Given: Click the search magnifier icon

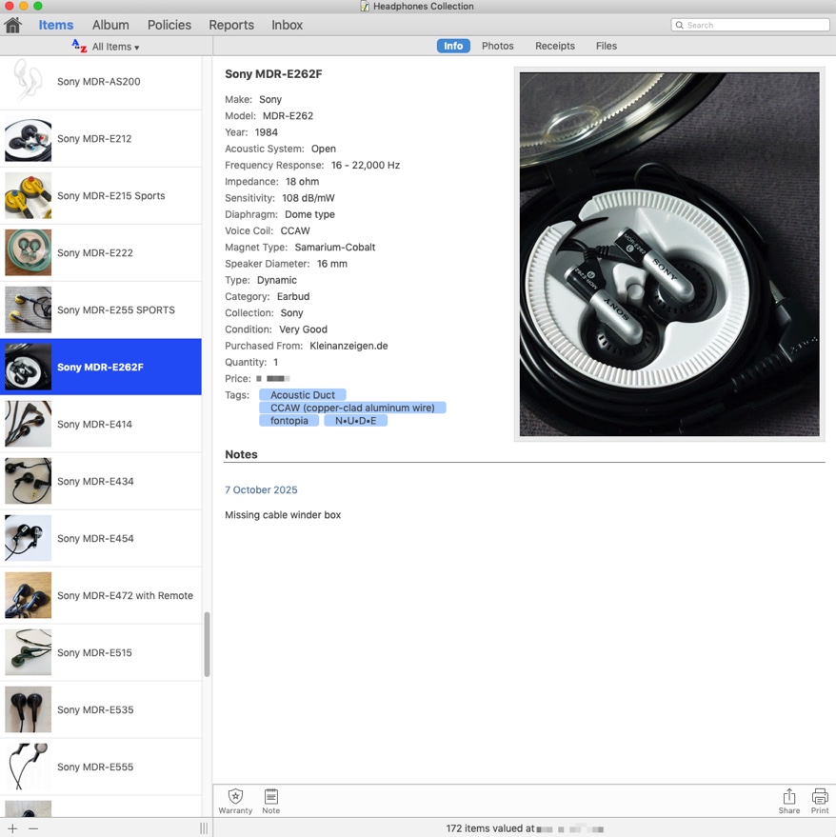Looking at the screenshot, I should [x=679, y=25].
